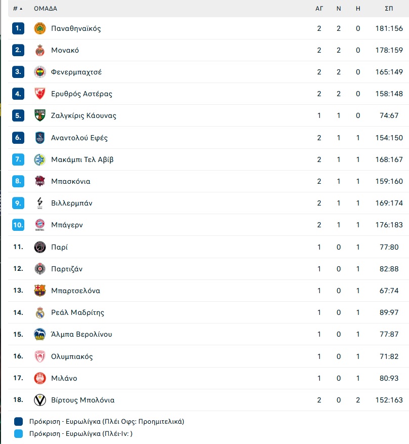Click the Monaco club crest
This screenshot has height=444, width=409.
40,50
